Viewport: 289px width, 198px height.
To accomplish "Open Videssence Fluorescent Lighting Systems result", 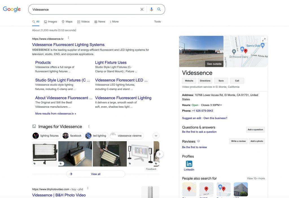I will 68,45.
